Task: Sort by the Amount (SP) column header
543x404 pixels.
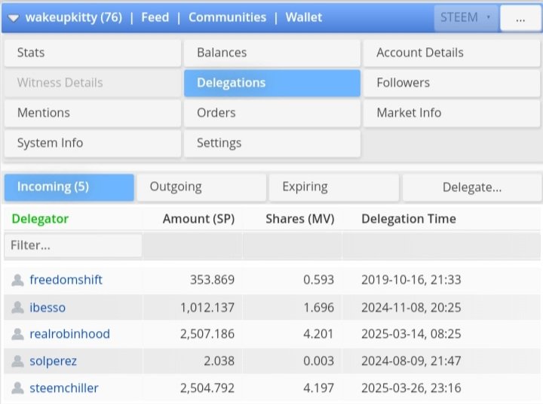Action: pyautogui.click(x=199, y=219)
